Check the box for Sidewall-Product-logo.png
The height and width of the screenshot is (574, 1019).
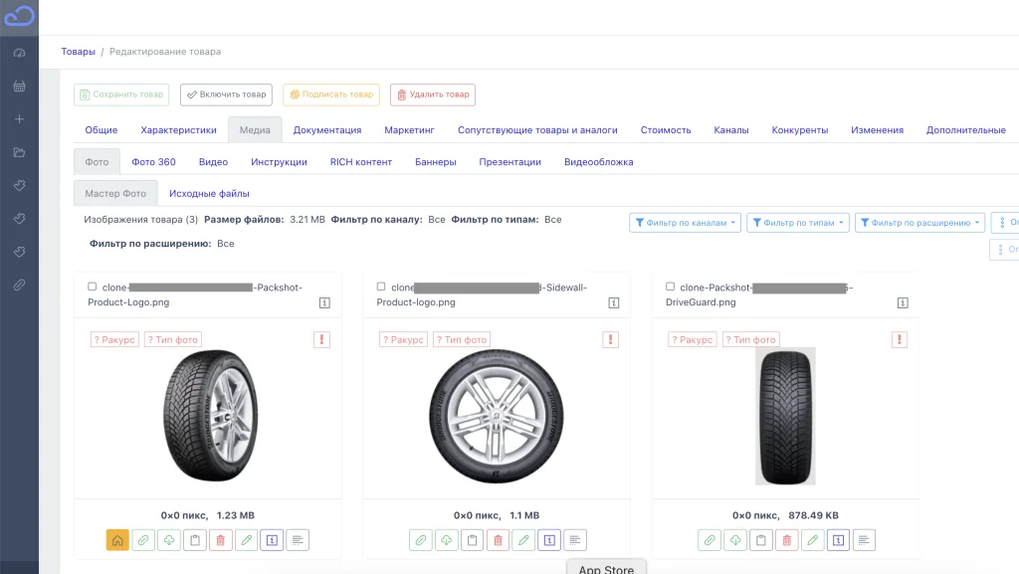point(381,287)
